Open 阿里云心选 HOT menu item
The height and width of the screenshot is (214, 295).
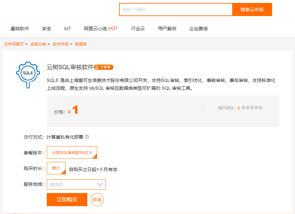101,29
